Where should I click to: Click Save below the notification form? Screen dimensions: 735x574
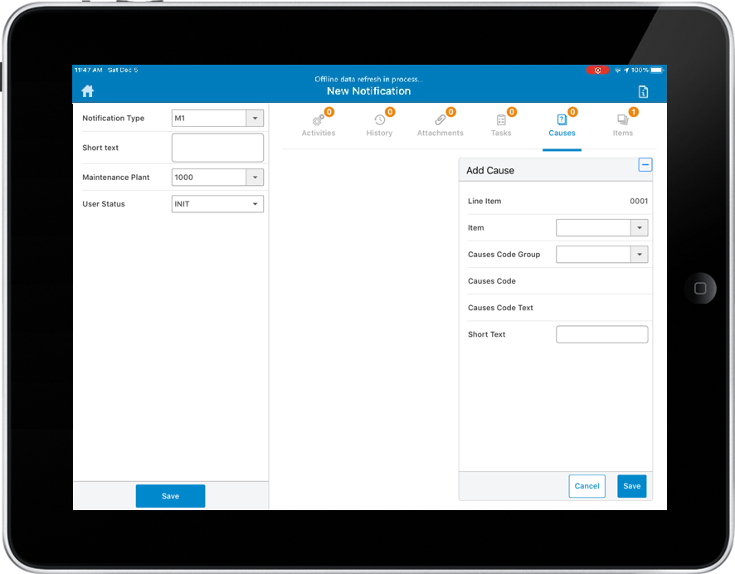[170, 496]
